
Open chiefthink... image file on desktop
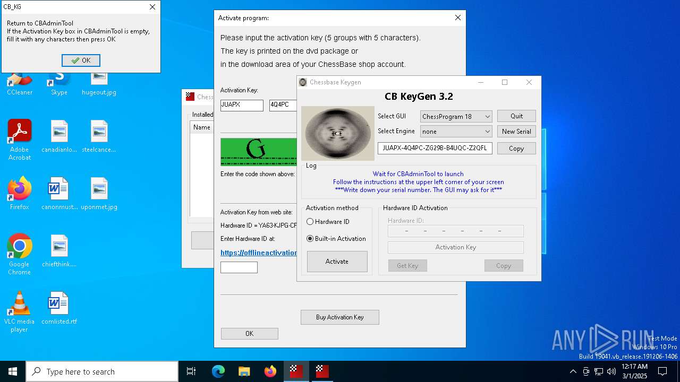[59, 250]
